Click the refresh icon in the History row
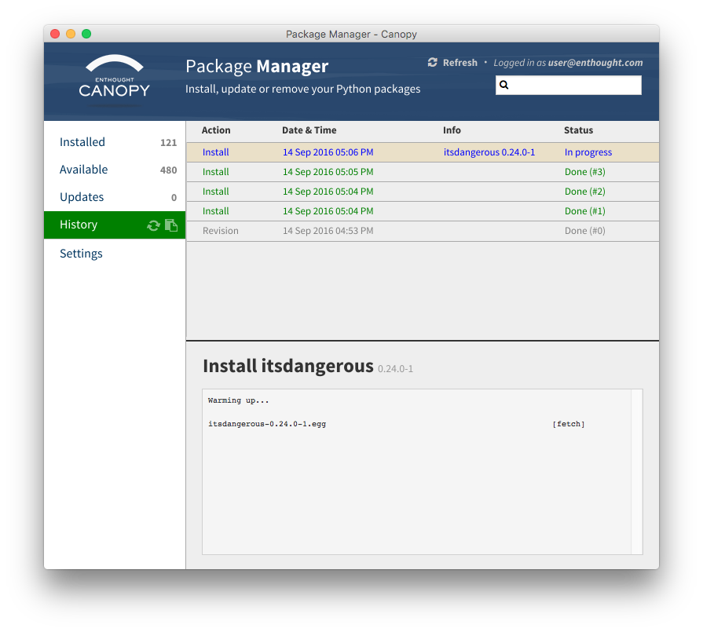The width and height of the screenshot is (703, 632). click(x=153, y=225)
